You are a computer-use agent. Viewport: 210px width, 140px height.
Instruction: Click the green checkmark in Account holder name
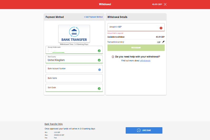pyautogui.click(x=99, y=51)
